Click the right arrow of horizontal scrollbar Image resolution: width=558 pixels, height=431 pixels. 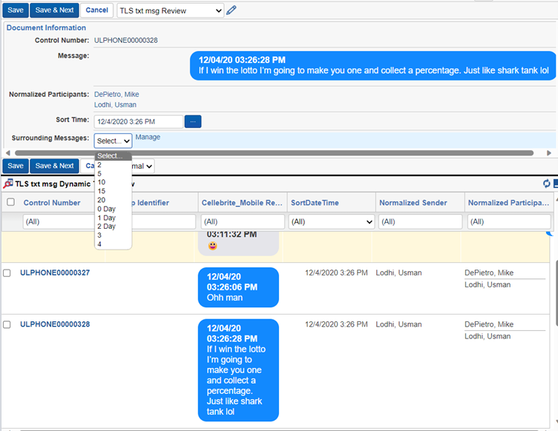[549, 153]
